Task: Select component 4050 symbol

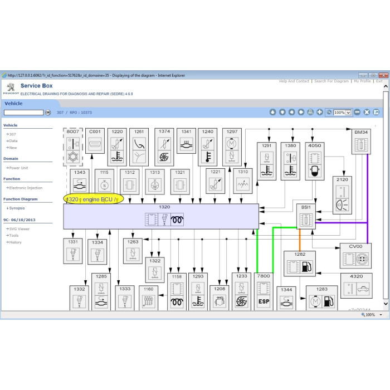Action: pyautogui.click(x=315, y=161)
